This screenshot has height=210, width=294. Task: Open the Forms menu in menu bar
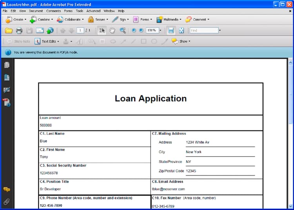pyautogui.click(x=68, y=11)
